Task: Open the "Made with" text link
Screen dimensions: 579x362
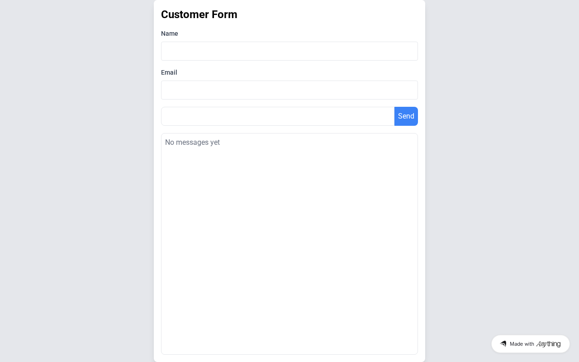Action: coord(522,344)
